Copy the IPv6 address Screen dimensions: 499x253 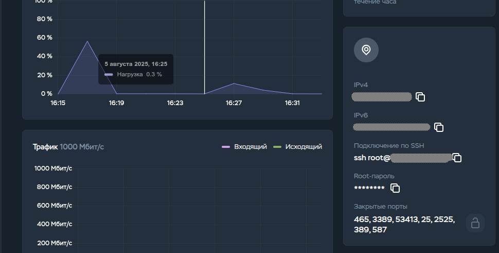click(439, 127)
